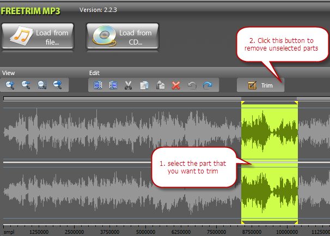Open the Load from CD option

click(123, 36)
